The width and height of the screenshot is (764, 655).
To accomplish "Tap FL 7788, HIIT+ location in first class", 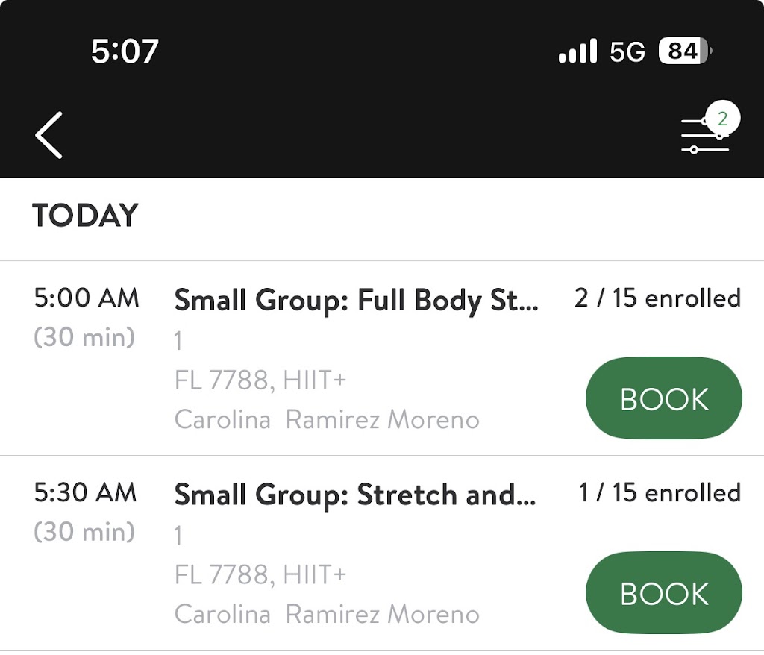I will tap(260, 380).
